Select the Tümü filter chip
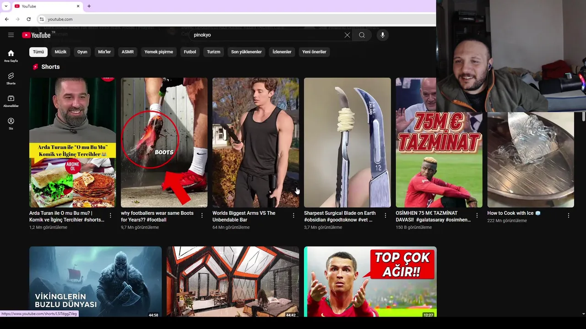This screenshot has width=586, height=329. [x=38, y=52]
